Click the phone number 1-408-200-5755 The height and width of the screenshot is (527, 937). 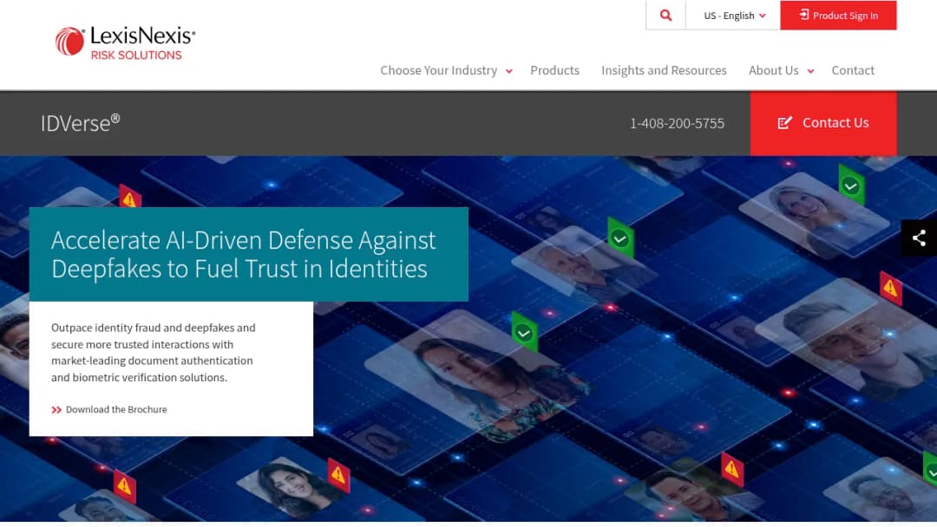tap(677, 124)
